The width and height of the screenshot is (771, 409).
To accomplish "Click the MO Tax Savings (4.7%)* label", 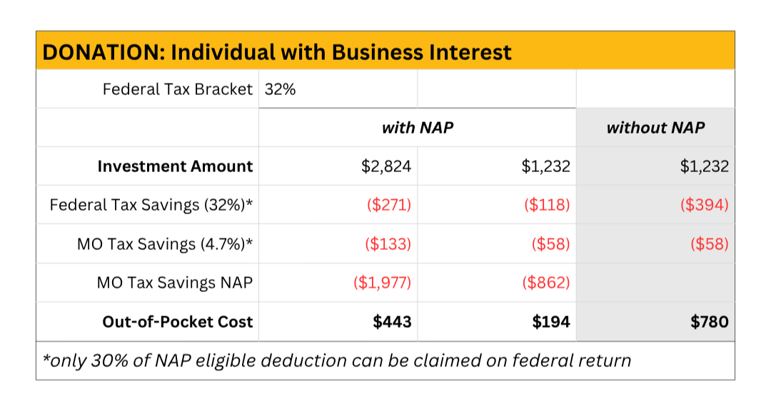I will click(x=165, y=244).
